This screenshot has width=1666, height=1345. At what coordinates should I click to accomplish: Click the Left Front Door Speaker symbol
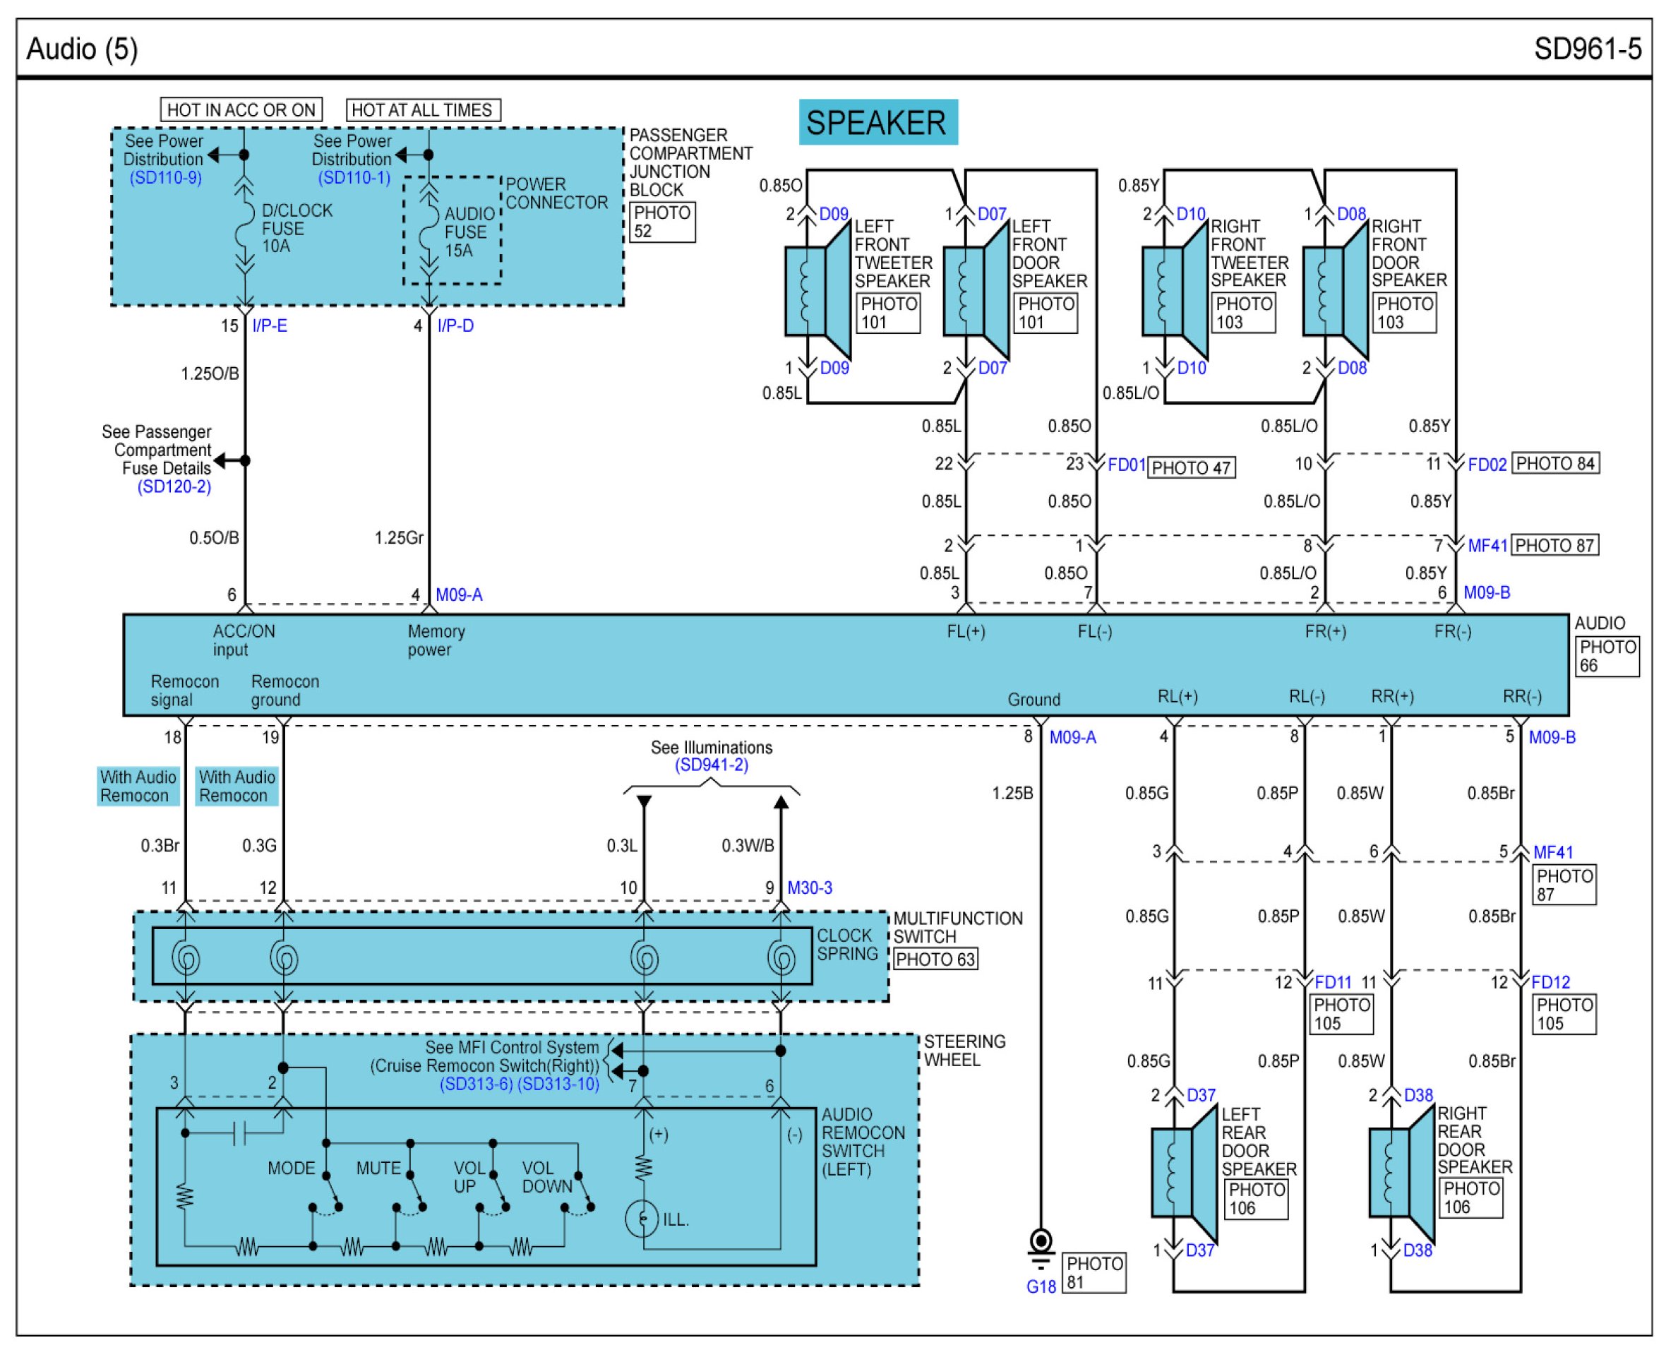coord(975,291)
